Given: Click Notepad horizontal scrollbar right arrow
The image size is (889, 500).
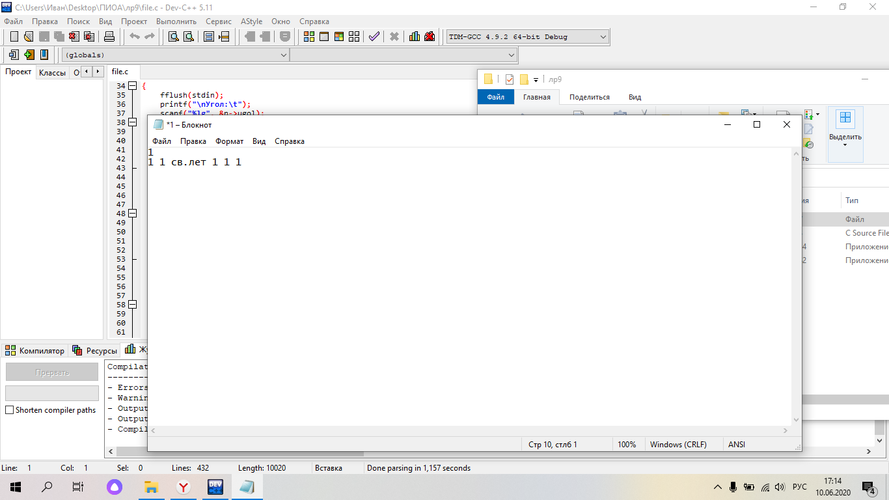Looking at the screenshot, I should [x=786, y=430].
